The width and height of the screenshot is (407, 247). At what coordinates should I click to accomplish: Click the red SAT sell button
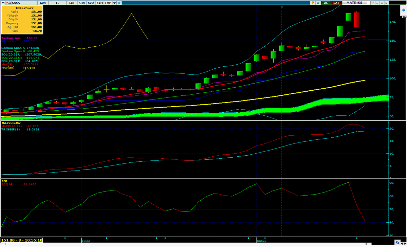click(x=336, y=3)
